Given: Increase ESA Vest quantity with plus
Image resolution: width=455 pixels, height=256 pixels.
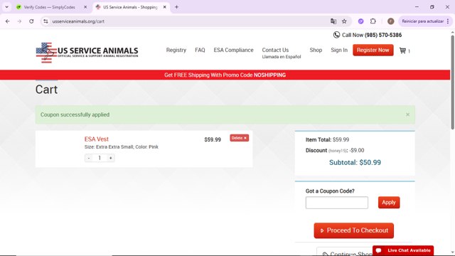Looking at the screenshot, I should 111,158.
